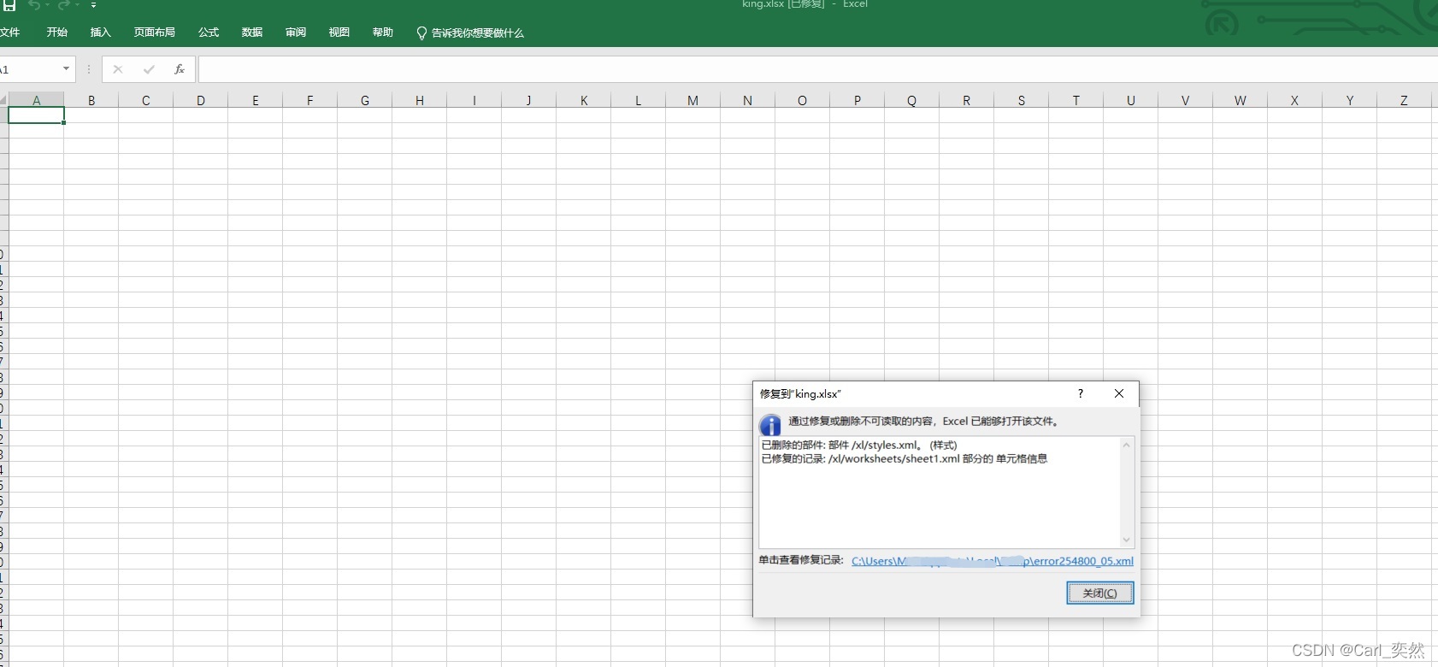Switch to the 视图 ribbon tab
The height and width of the screenshot is (667, 1438).
click(x=339, y=32)
